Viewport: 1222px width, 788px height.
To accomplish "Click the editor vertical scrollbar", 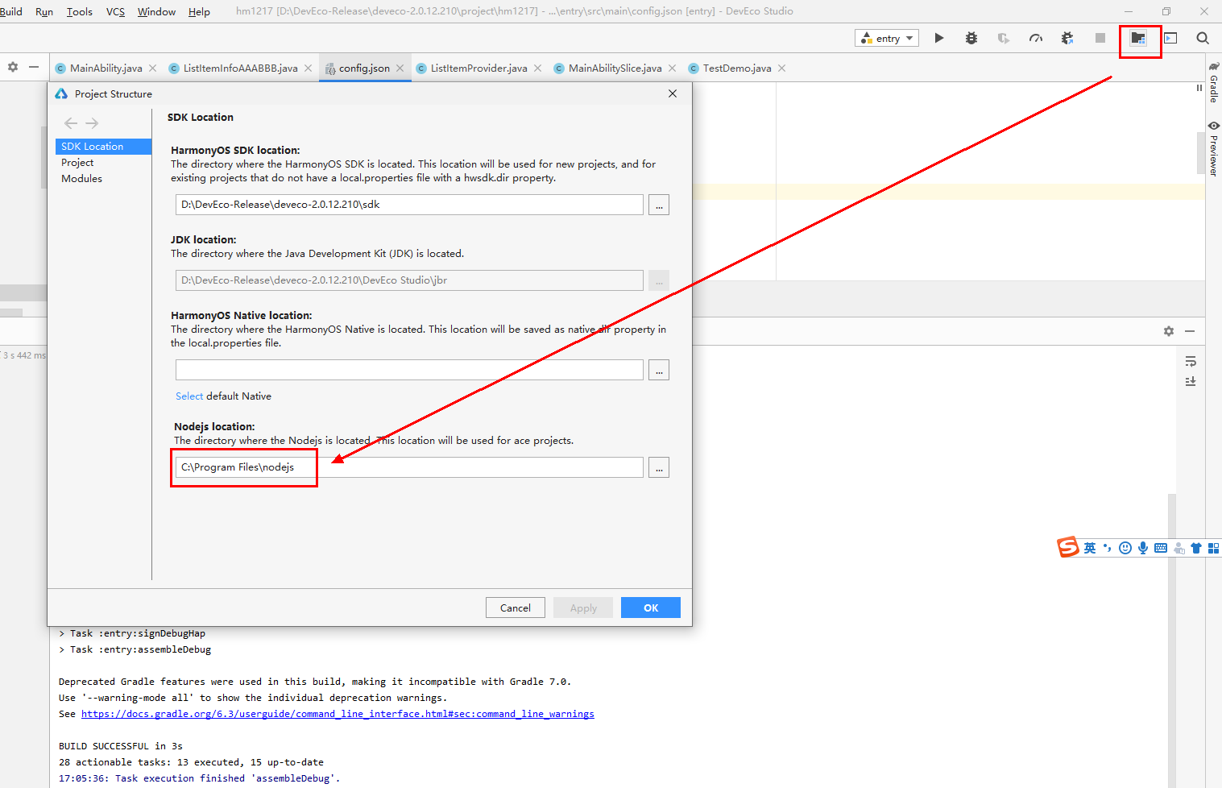I will click(1201, 153).
